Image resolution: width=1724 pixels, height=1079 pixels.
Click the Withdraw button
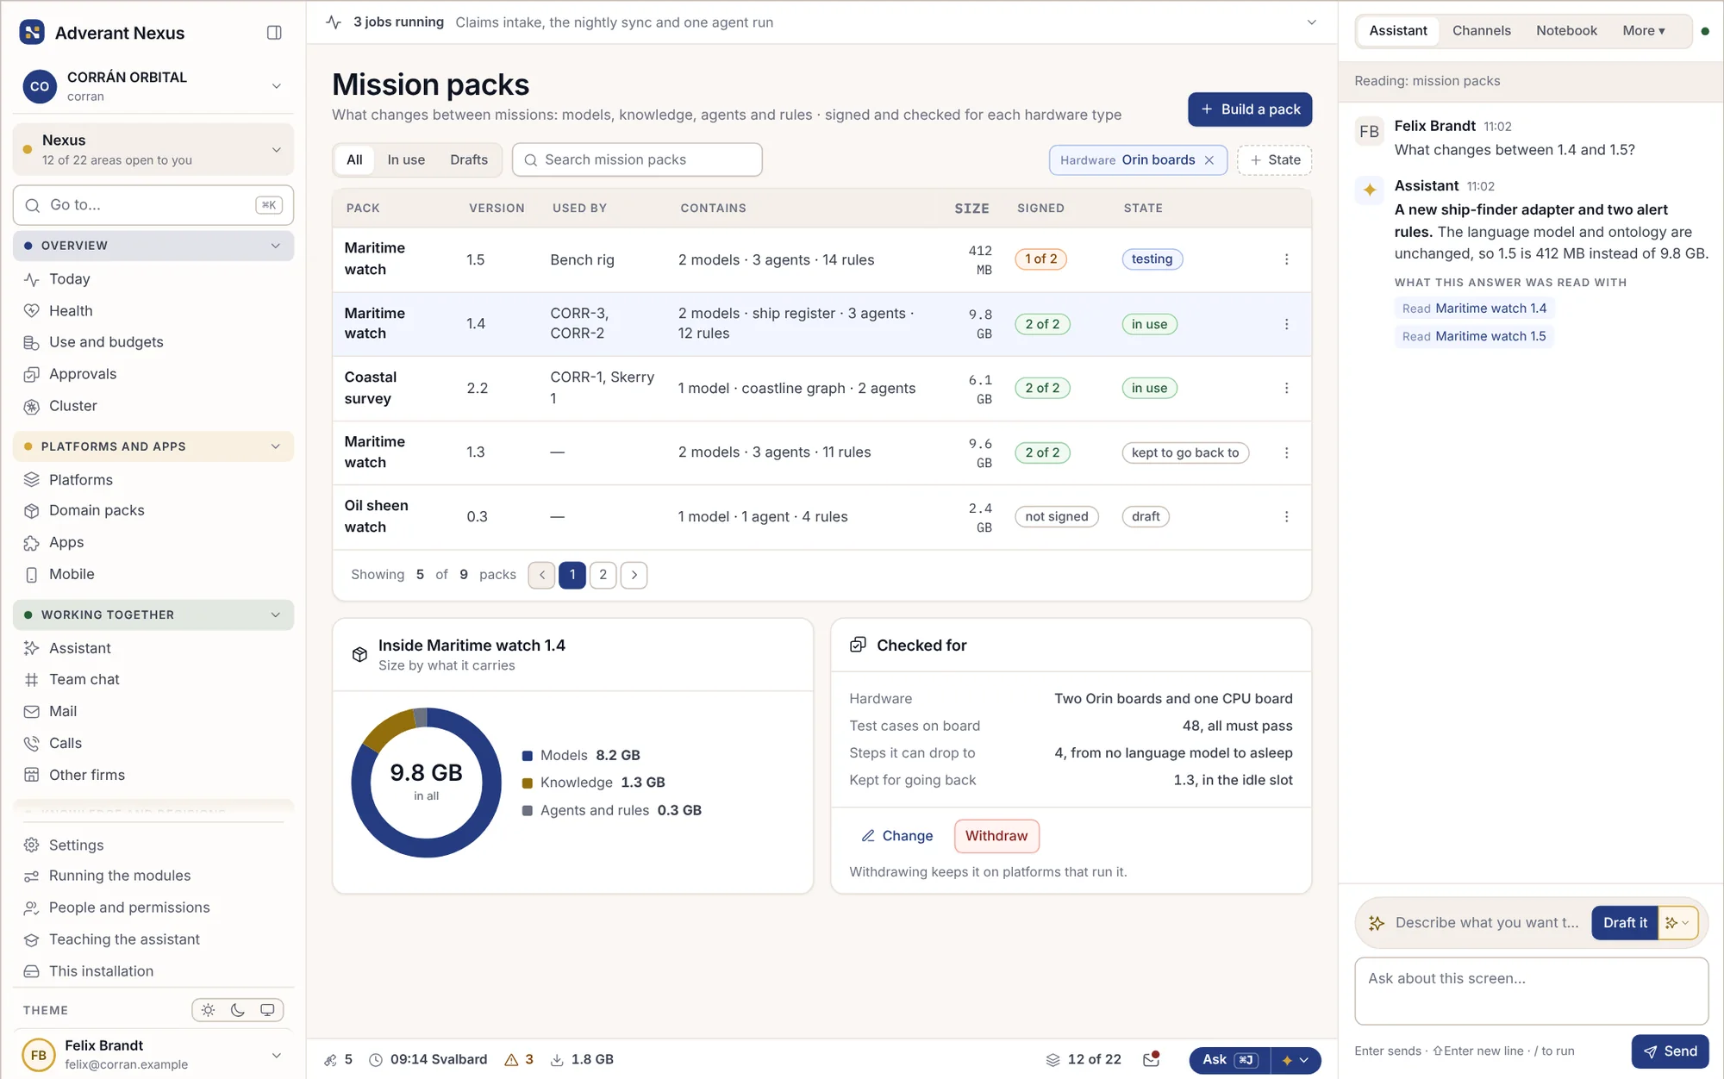coord(996,836)
